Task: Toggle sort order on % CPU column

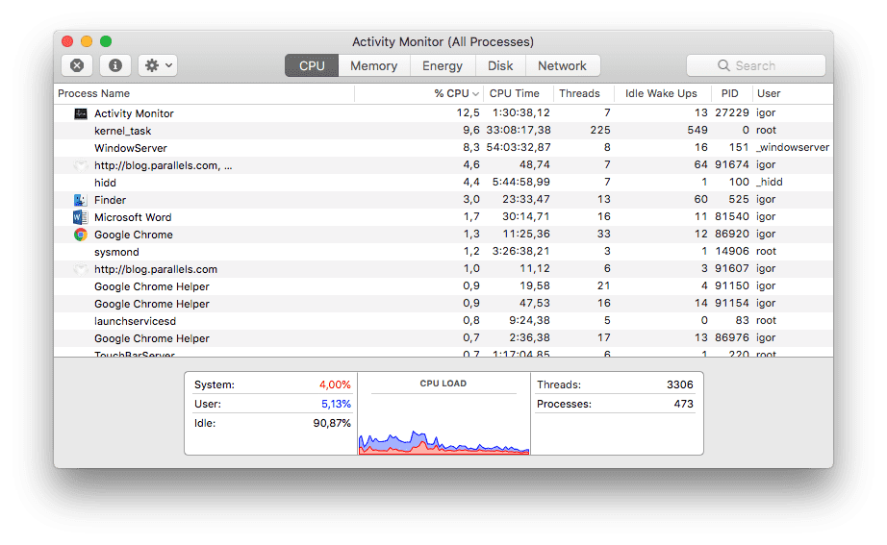Action: [x=456, y=93]
